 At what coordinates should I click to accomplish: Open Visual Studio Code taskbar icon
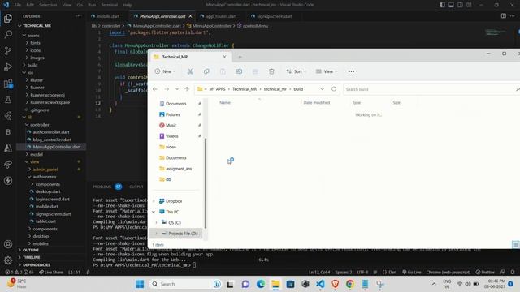(320, 284)
